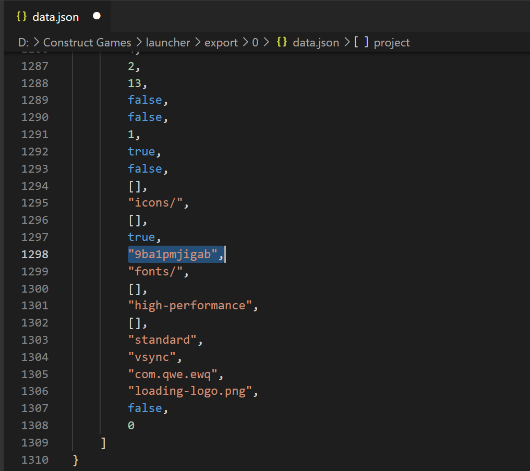
Task: Click false on line 1289
Action: [x=145, y=100]
